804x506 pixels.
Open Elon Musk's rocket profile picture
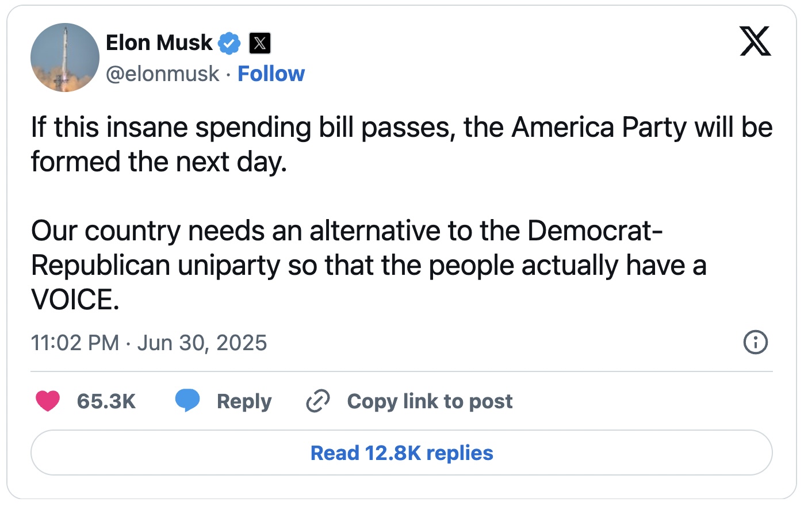pyautogui.click(x=64, y=57)
